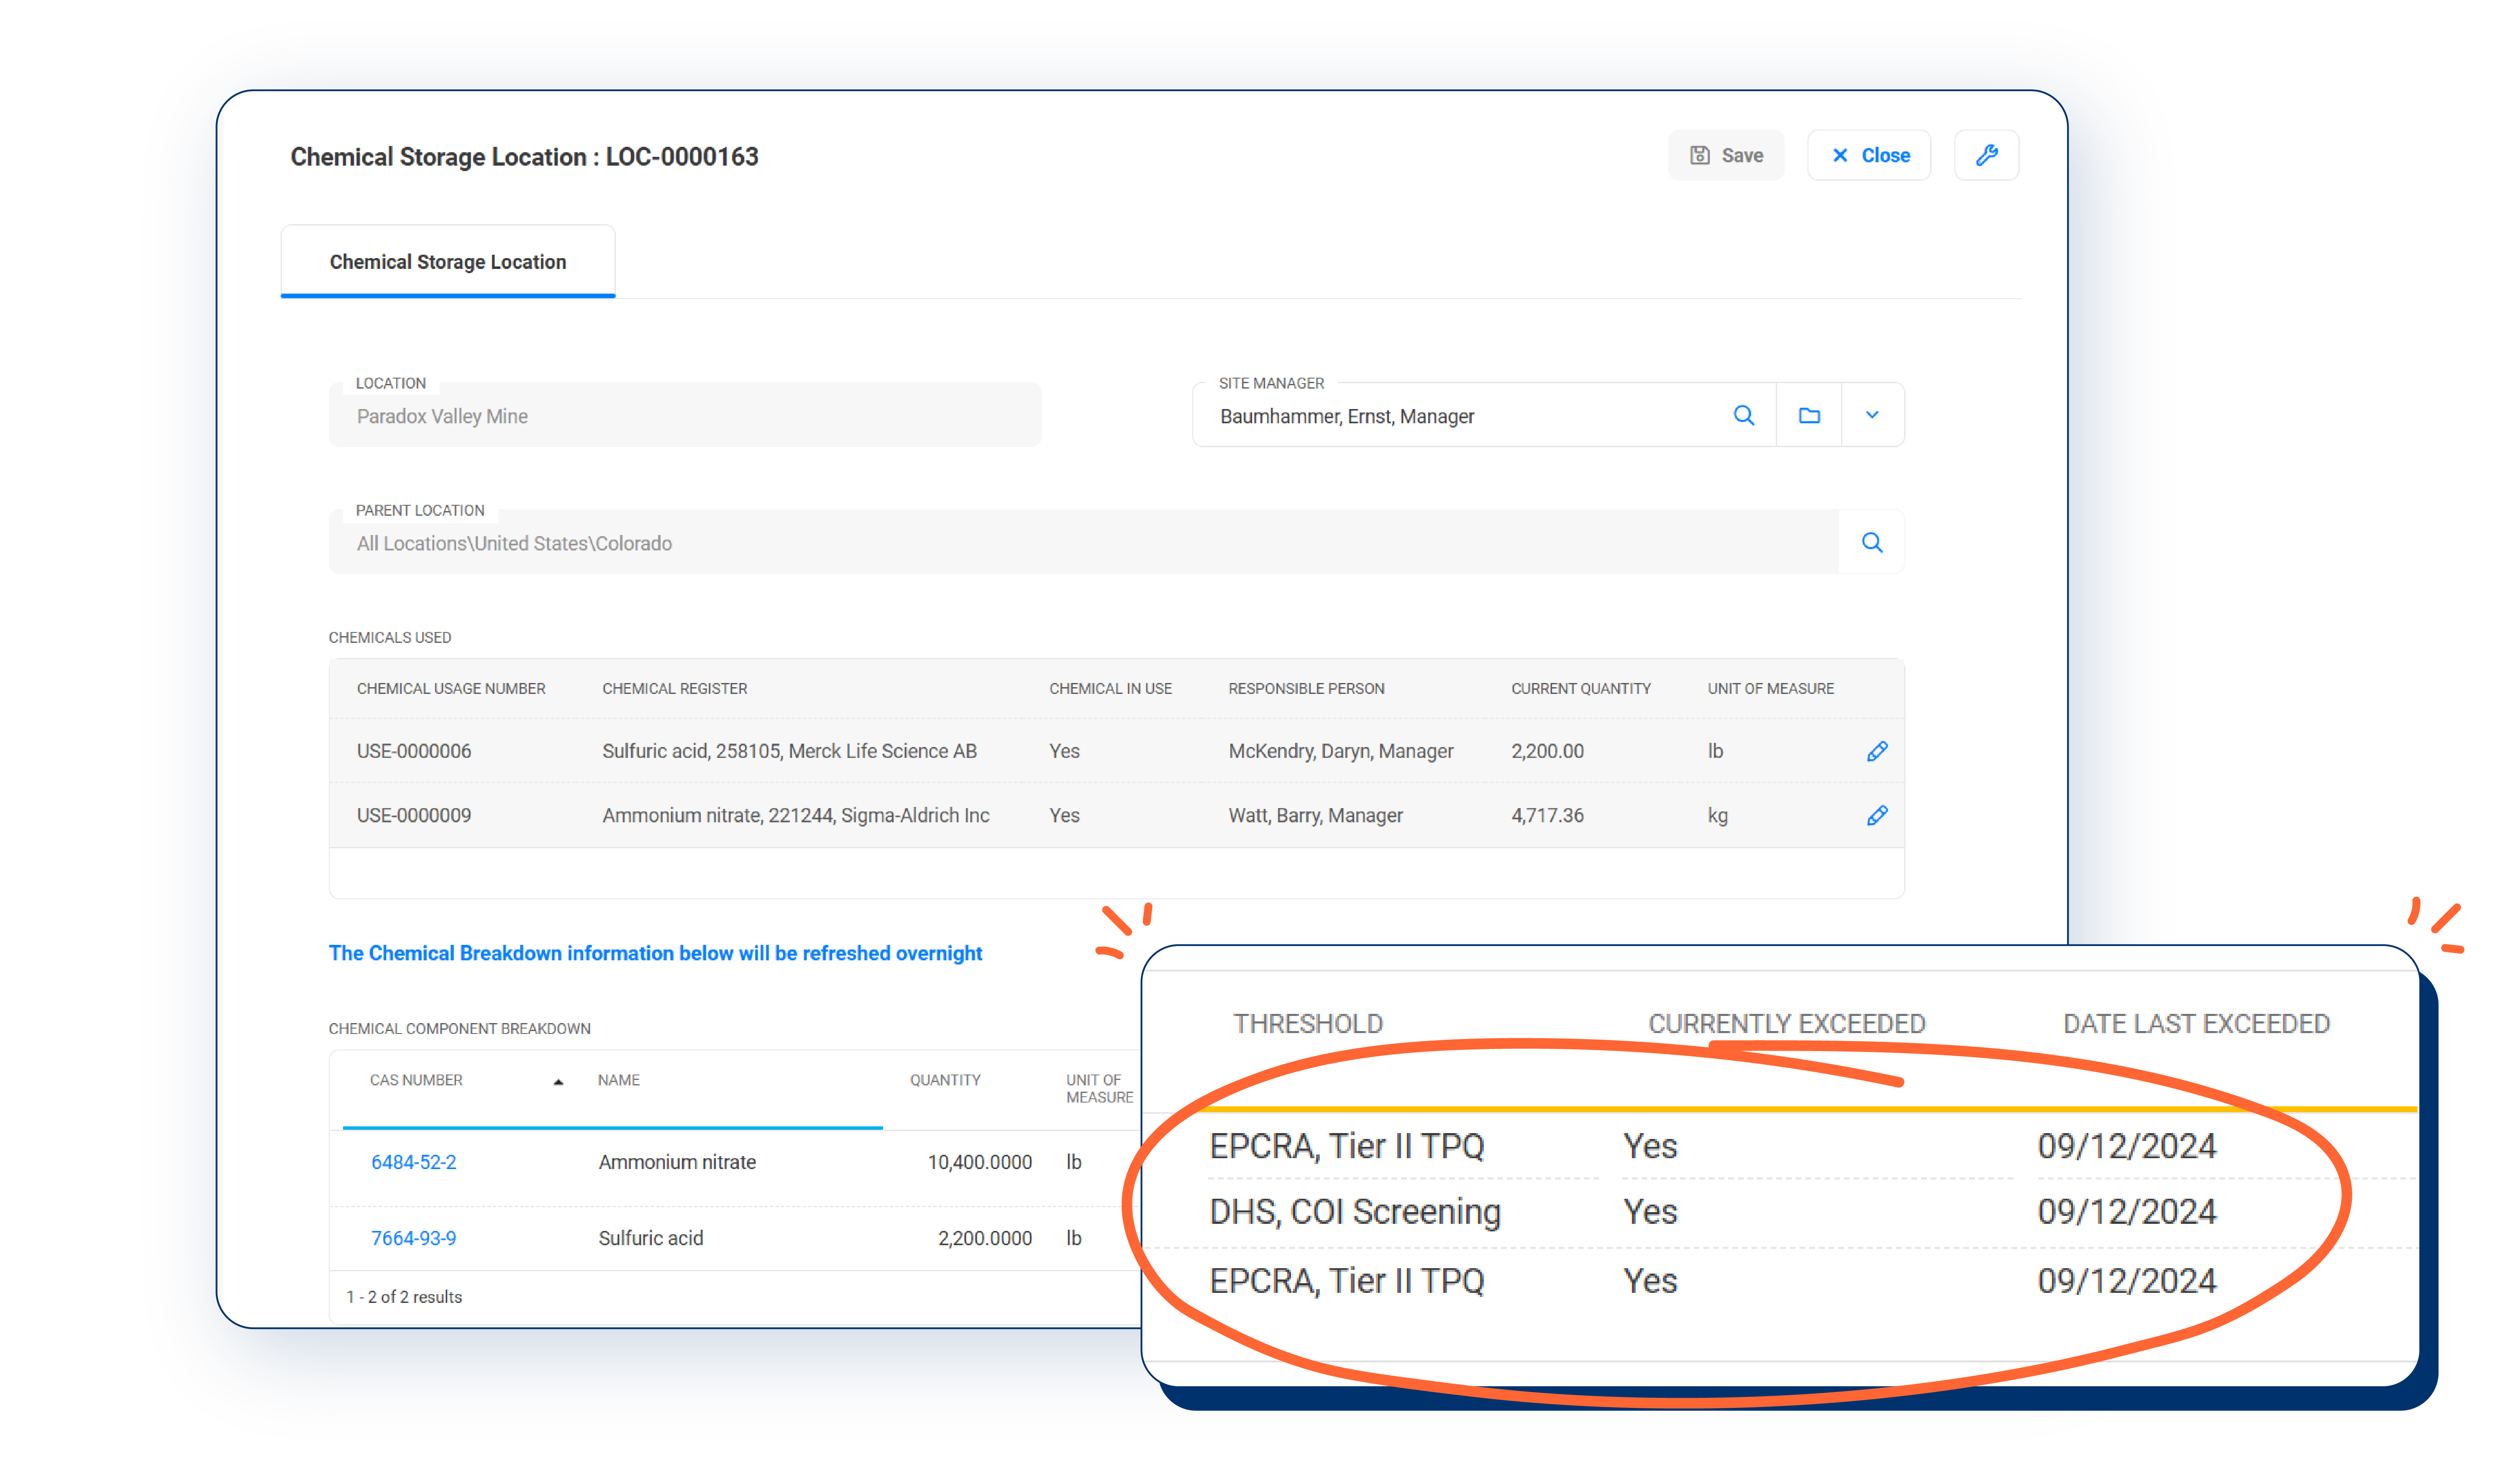
Task: Select USE-0000006 cell
Action: [414, 751]
